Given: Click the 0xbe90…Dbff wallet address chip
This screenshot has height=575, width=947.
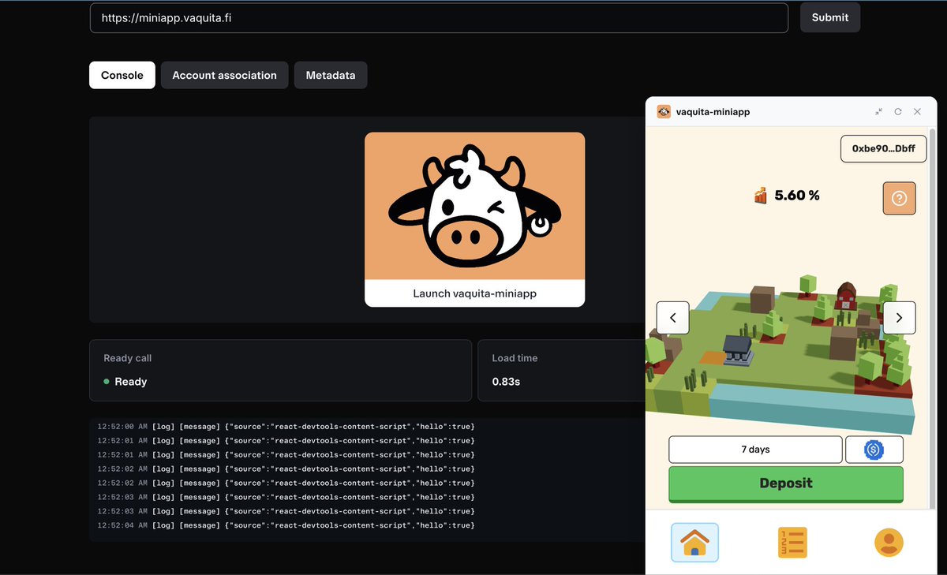Looking at the screenshot, I should click(883, 148).
